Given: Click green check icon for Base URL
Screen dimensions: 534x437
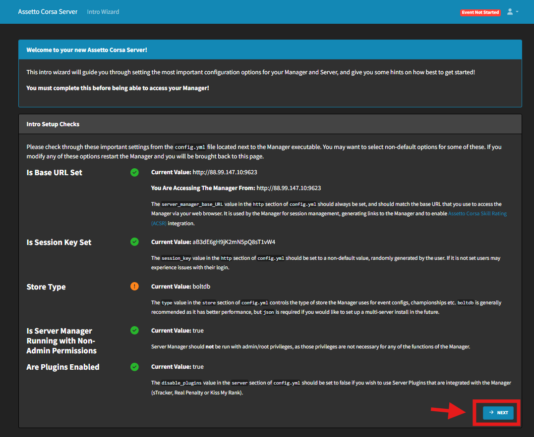Looking at the screenshot, I should (x=134, y=172).
